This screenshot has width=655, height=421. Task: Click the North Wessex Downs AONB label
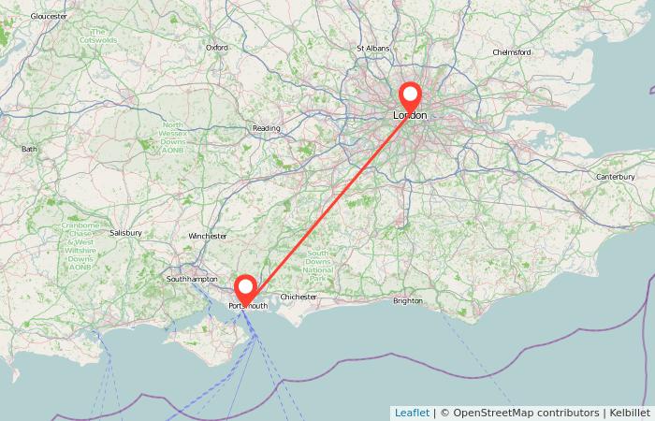point(173,138)
